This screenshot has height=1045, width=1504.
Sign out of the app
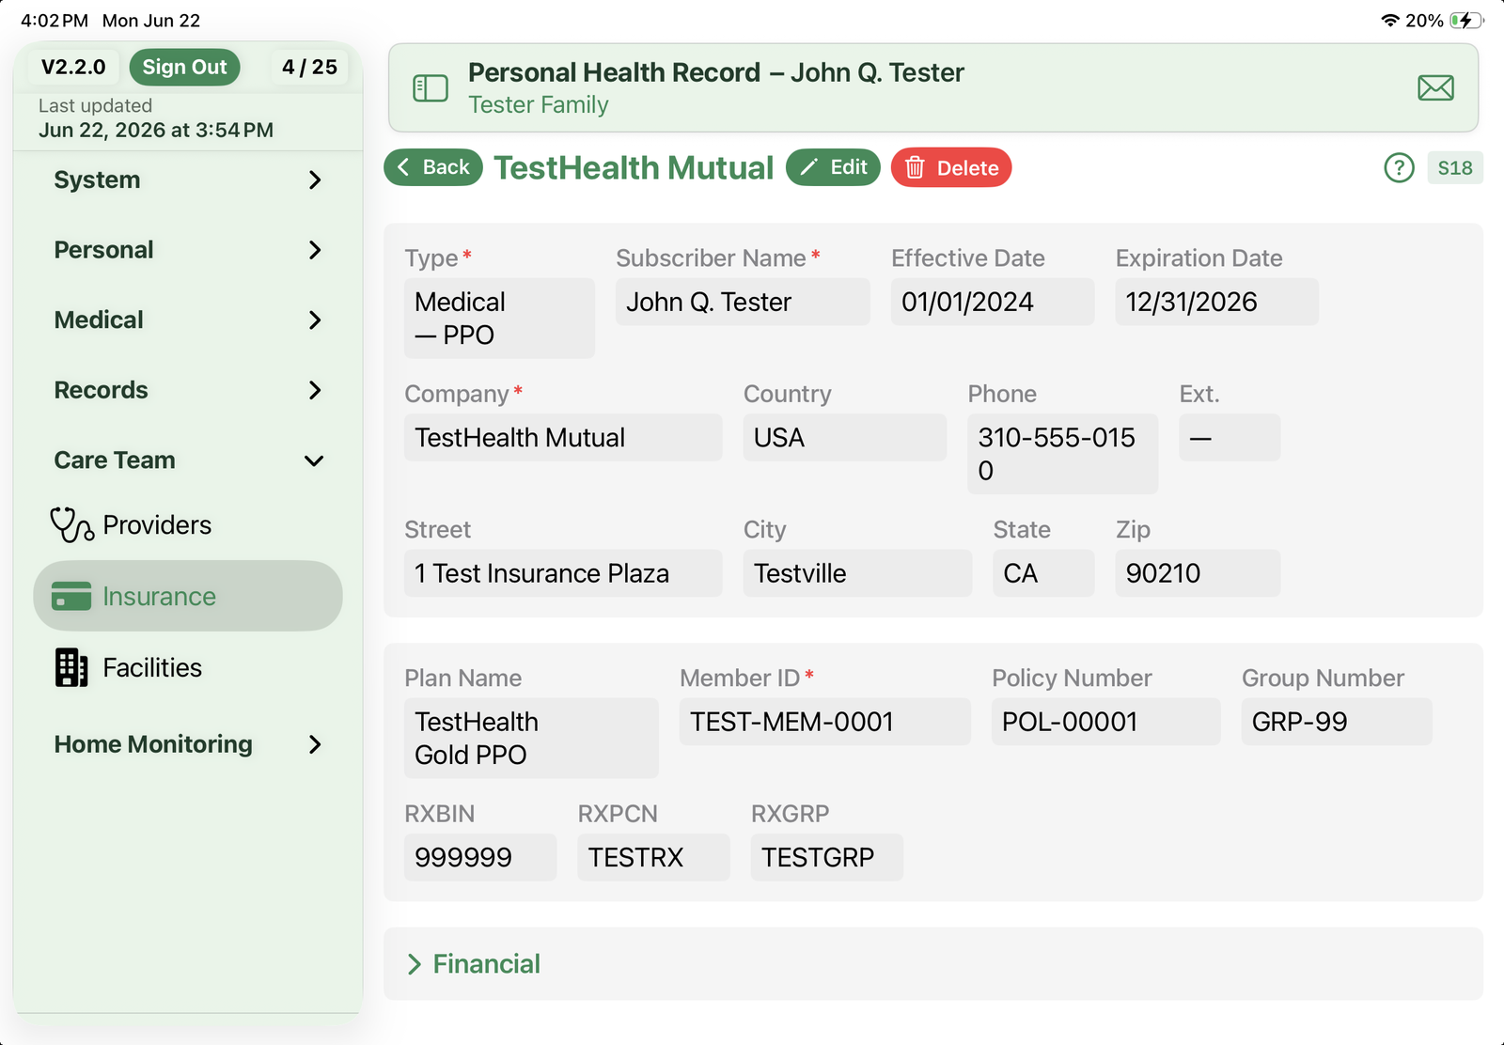[x=184, y=68]
